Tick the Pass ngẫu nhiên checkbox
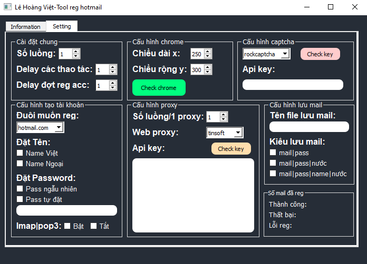 click(20, 189)
